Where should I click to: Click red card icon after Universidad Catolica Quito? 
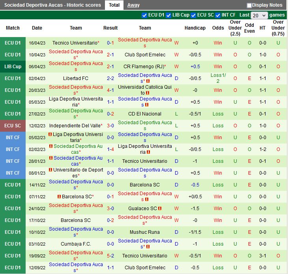pyautogui.click(x=148, y=93)
